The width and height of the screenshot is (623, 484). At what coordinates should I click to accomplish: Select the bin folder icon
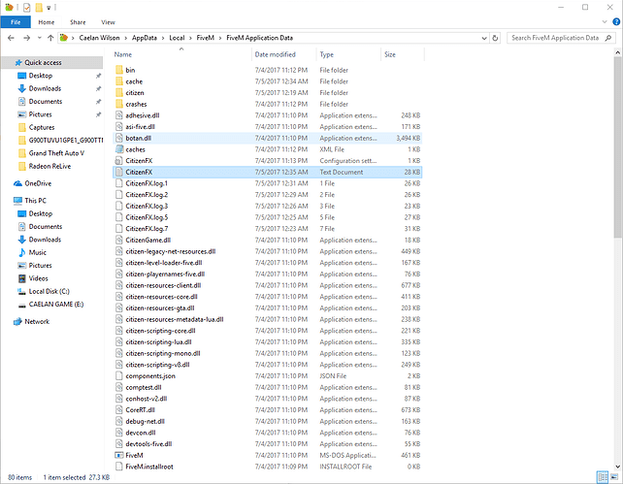click(119, 70)
